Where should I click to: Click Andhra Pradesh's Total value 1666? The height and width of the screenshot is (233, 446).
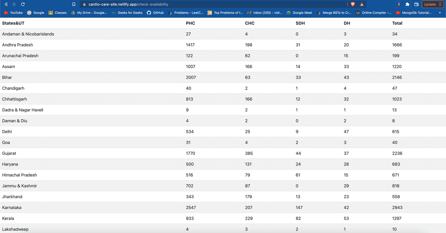coord(397,45)
